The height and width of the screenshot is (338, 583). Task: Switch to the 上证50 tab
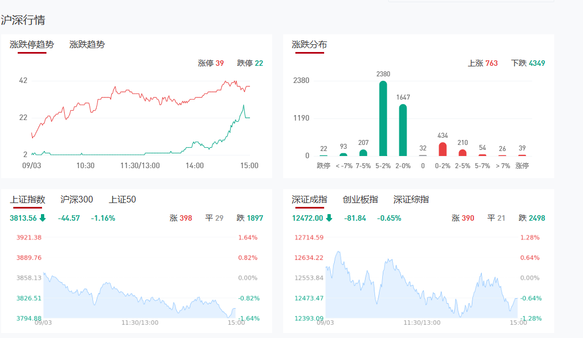pyautogui.click(x=122, y=200)
